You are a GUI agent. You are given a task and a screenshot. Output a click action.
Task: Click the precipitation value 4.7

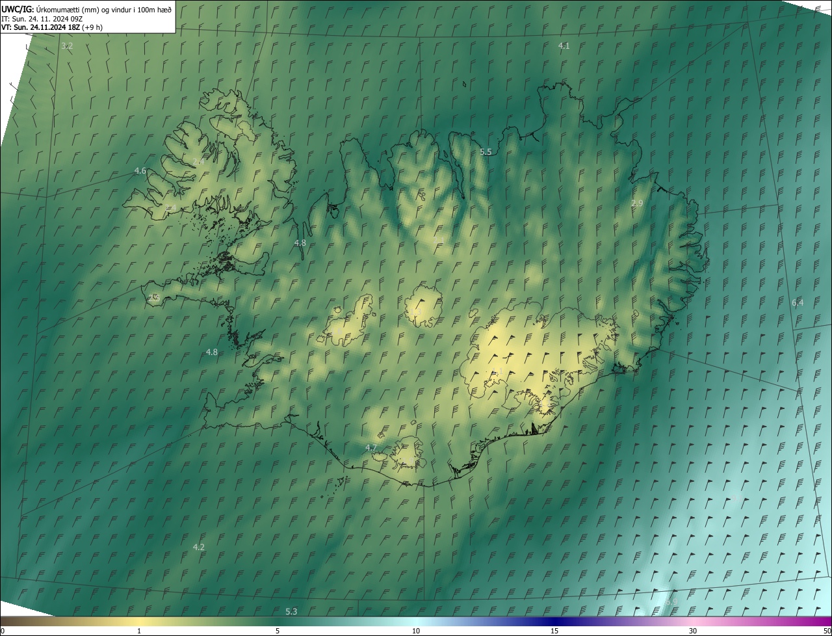click(371, 447)
